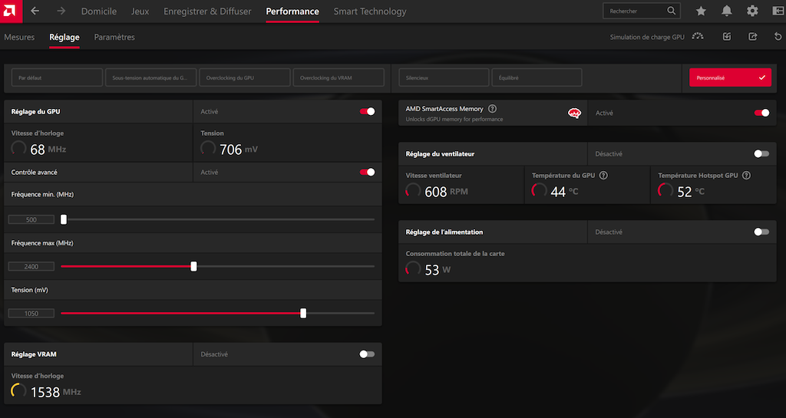Turn on the Réglage VRAM toggle
Screen dimensions: 786x418
pyautogui.click(x=367, y=354)
